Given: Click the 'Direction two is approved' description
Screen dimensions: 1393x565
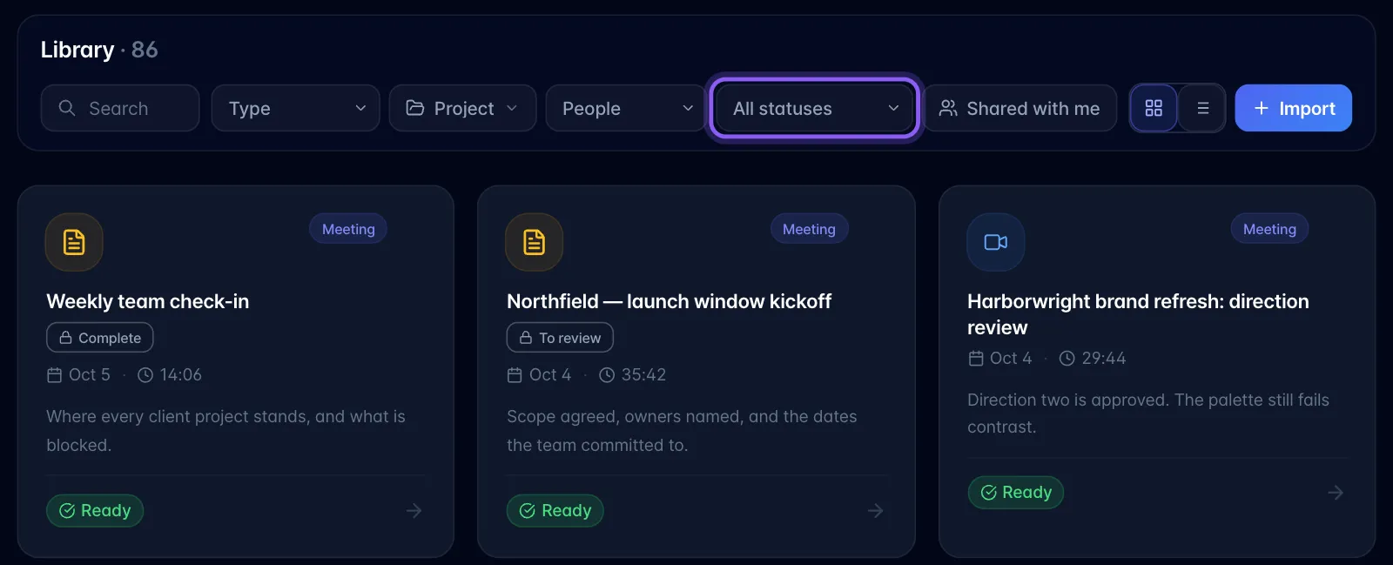Looking at the screenshot, I should [1148, 413].
